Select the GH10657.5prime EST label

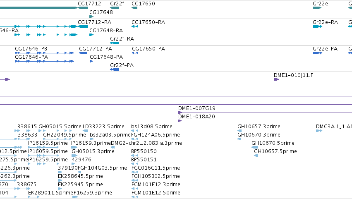point(275,151)
